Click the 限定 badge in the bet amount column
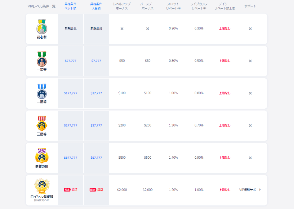 coord(67,190)
